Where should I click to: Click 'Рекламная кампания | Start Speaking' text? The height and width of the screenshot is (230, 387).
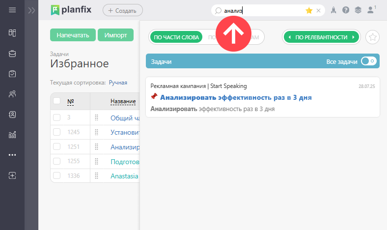(198, 86)
